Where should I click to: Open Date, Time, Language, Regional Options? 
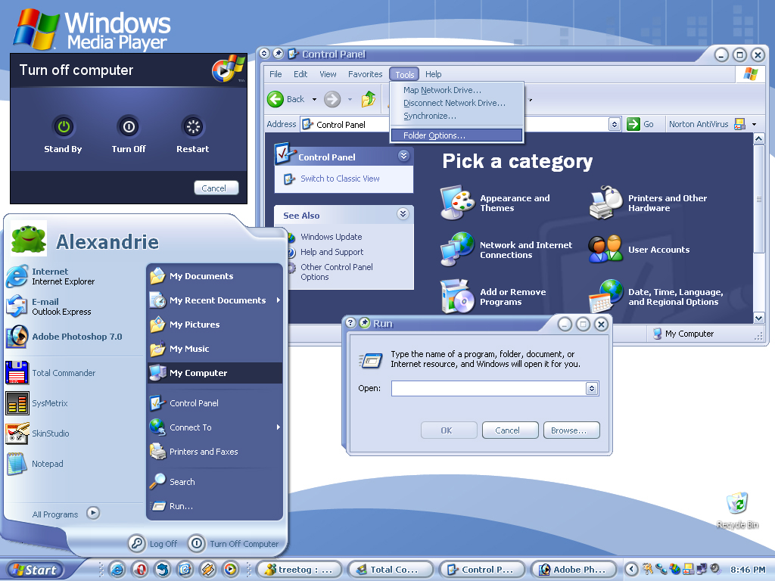[656, 297]
